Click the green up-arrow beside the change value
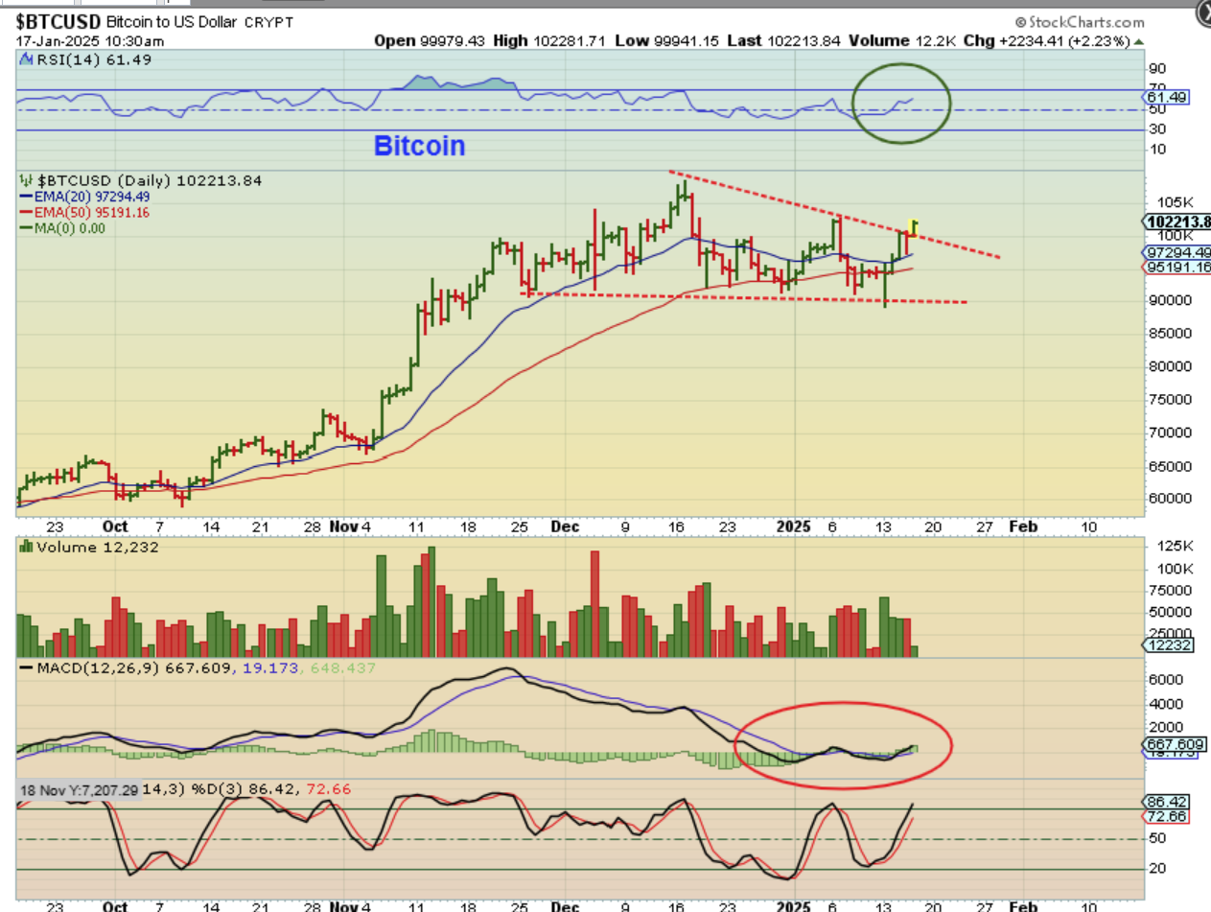The width and height of the screenshot is (1211, 912). [1138, 41]
